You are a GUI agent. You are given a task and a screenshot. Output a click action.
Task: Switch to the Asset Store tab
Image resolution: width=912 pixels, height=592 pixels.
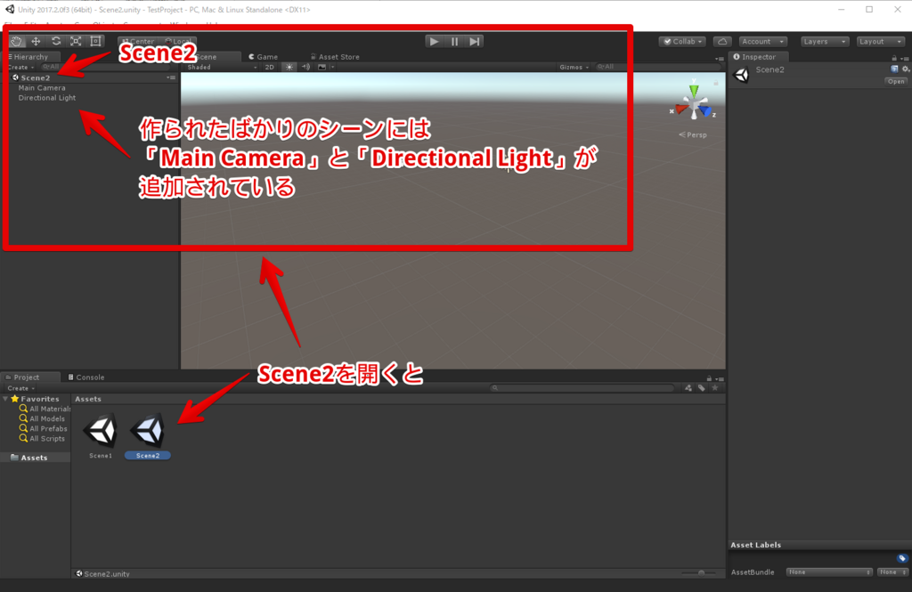coord(335,56)
